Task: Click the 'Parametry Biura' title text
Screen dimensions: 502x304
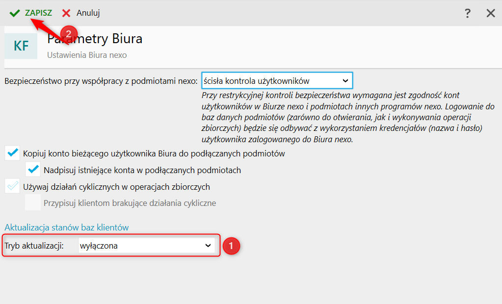Action: 95,39
